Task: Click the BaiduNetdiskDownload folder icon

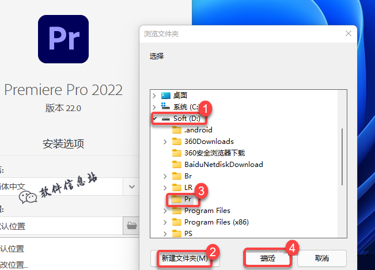Action: [177, 165]
